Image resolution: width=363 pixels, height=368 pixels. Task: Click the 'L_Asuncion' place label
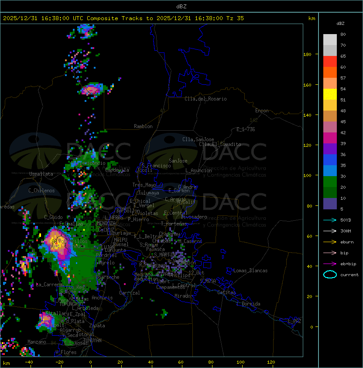point(199,170)
